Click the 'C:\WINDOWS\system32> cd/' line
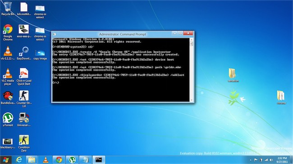Viewport: 293px width, 164px height. (x=73, y=47)
